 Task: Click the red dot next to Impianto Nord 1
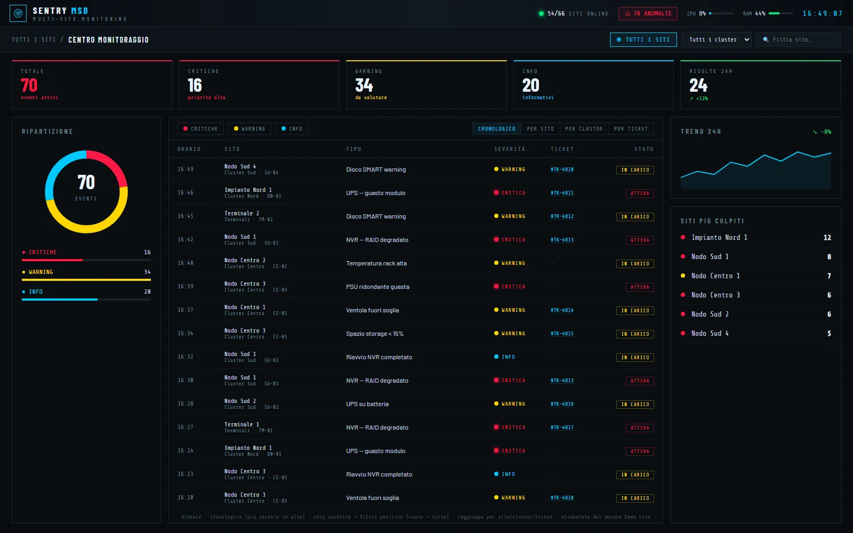tap(683, 237)
